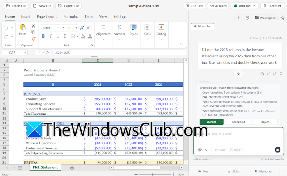Start a new chat with plus icon

point(238,18)
